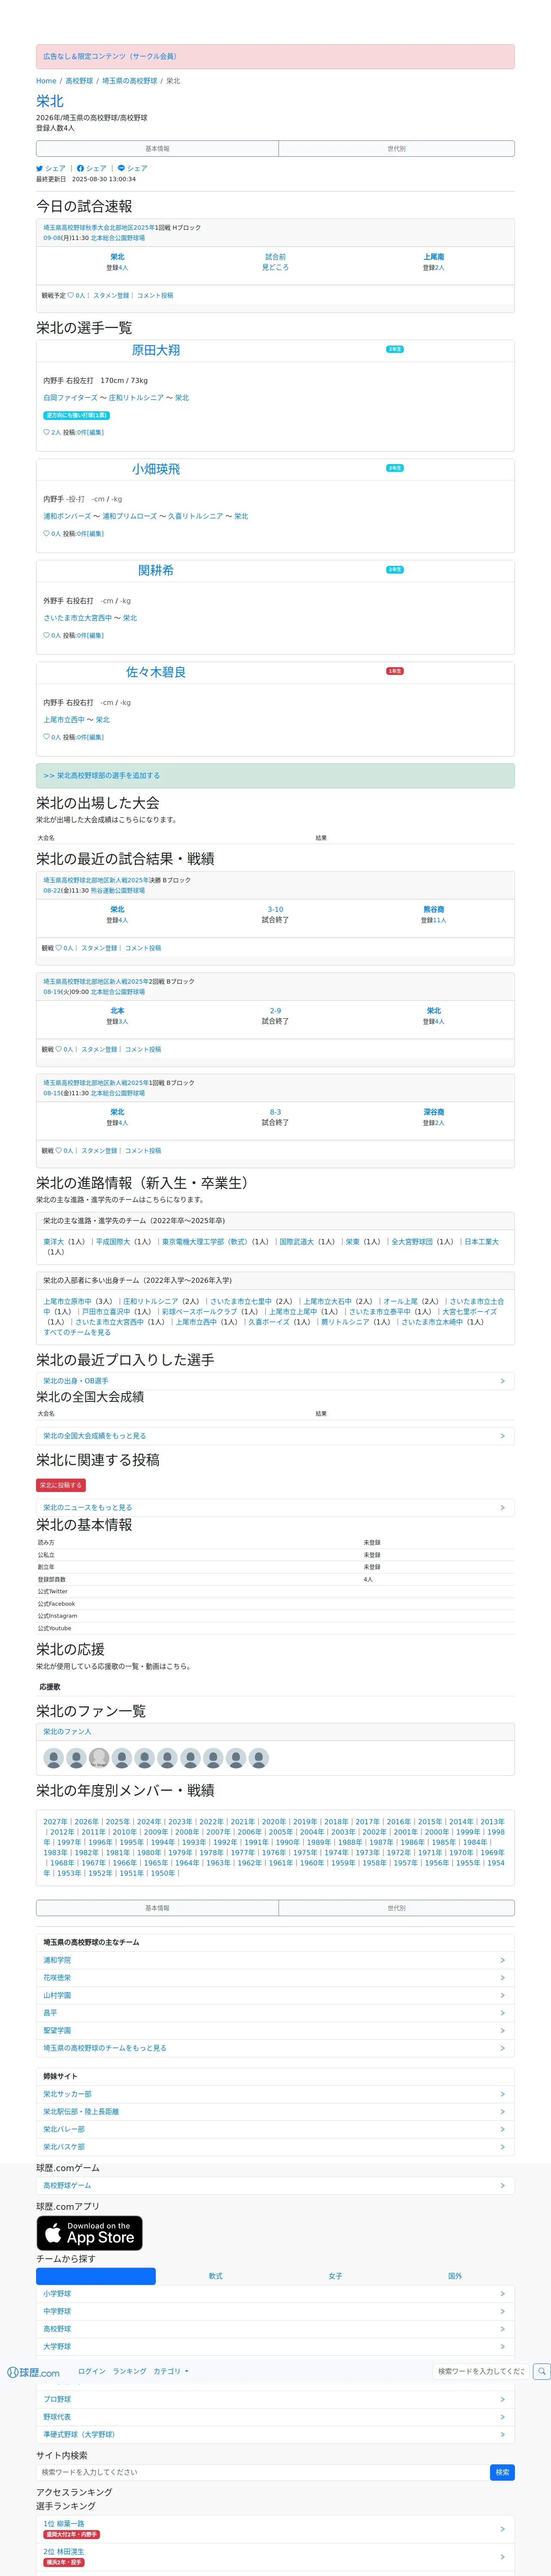Image resolution: width=551 pixels, height=2576 pixels.
Task: Click スタメン登録 for the 上尾南 game
Action: [x=111, y=296]
